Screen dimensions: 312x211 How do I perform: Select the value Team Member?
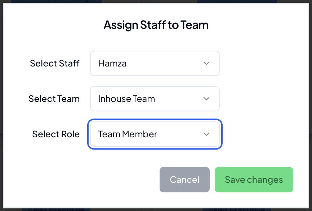point(128,134)
